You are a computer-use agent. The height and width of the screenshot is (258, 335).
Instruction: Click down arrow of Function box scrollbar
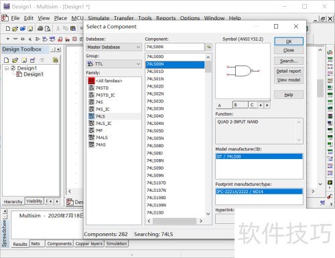[299, 140]
